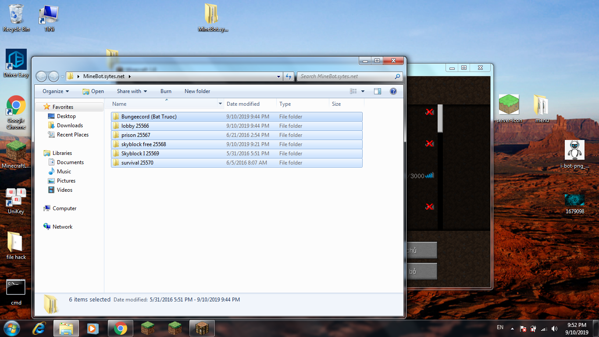Open the Pictures library
Image resolution: width=599 pixels, height=337 pixels.
coord(66,181)
